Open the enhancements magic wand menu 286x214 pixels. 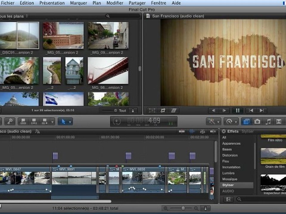(x=213, y=121)
